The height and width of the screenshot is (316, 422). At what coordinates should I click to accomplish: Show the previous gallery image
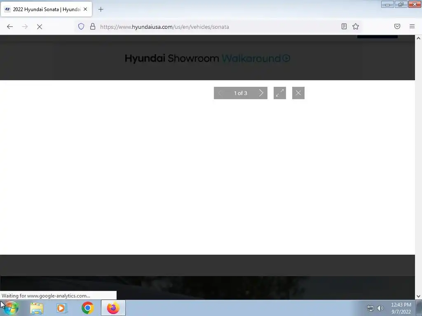pos(220,93)
